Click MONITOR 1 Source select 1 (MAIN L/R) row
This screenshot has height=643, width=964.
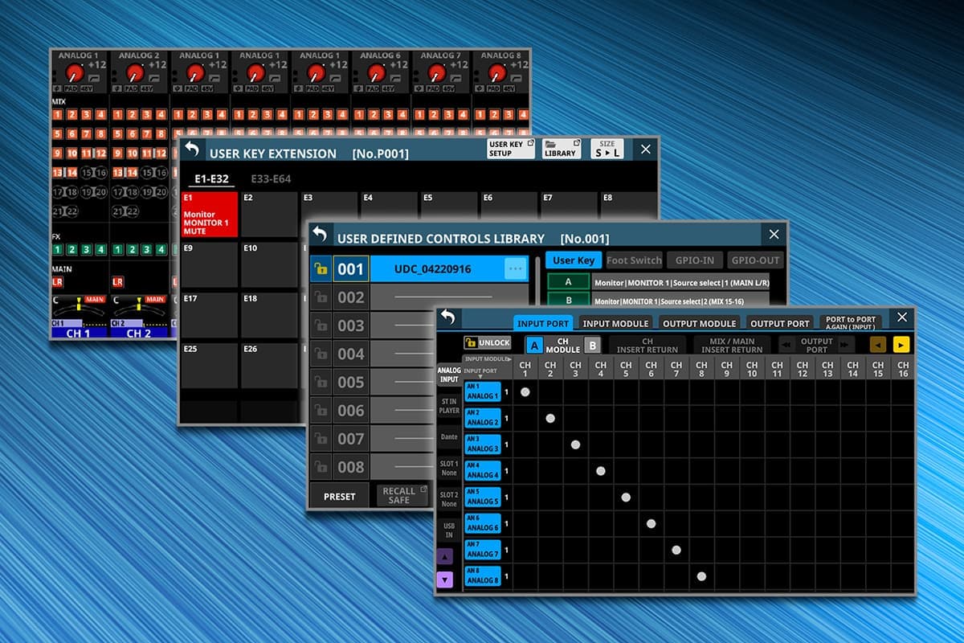click(x=680, y=282)
